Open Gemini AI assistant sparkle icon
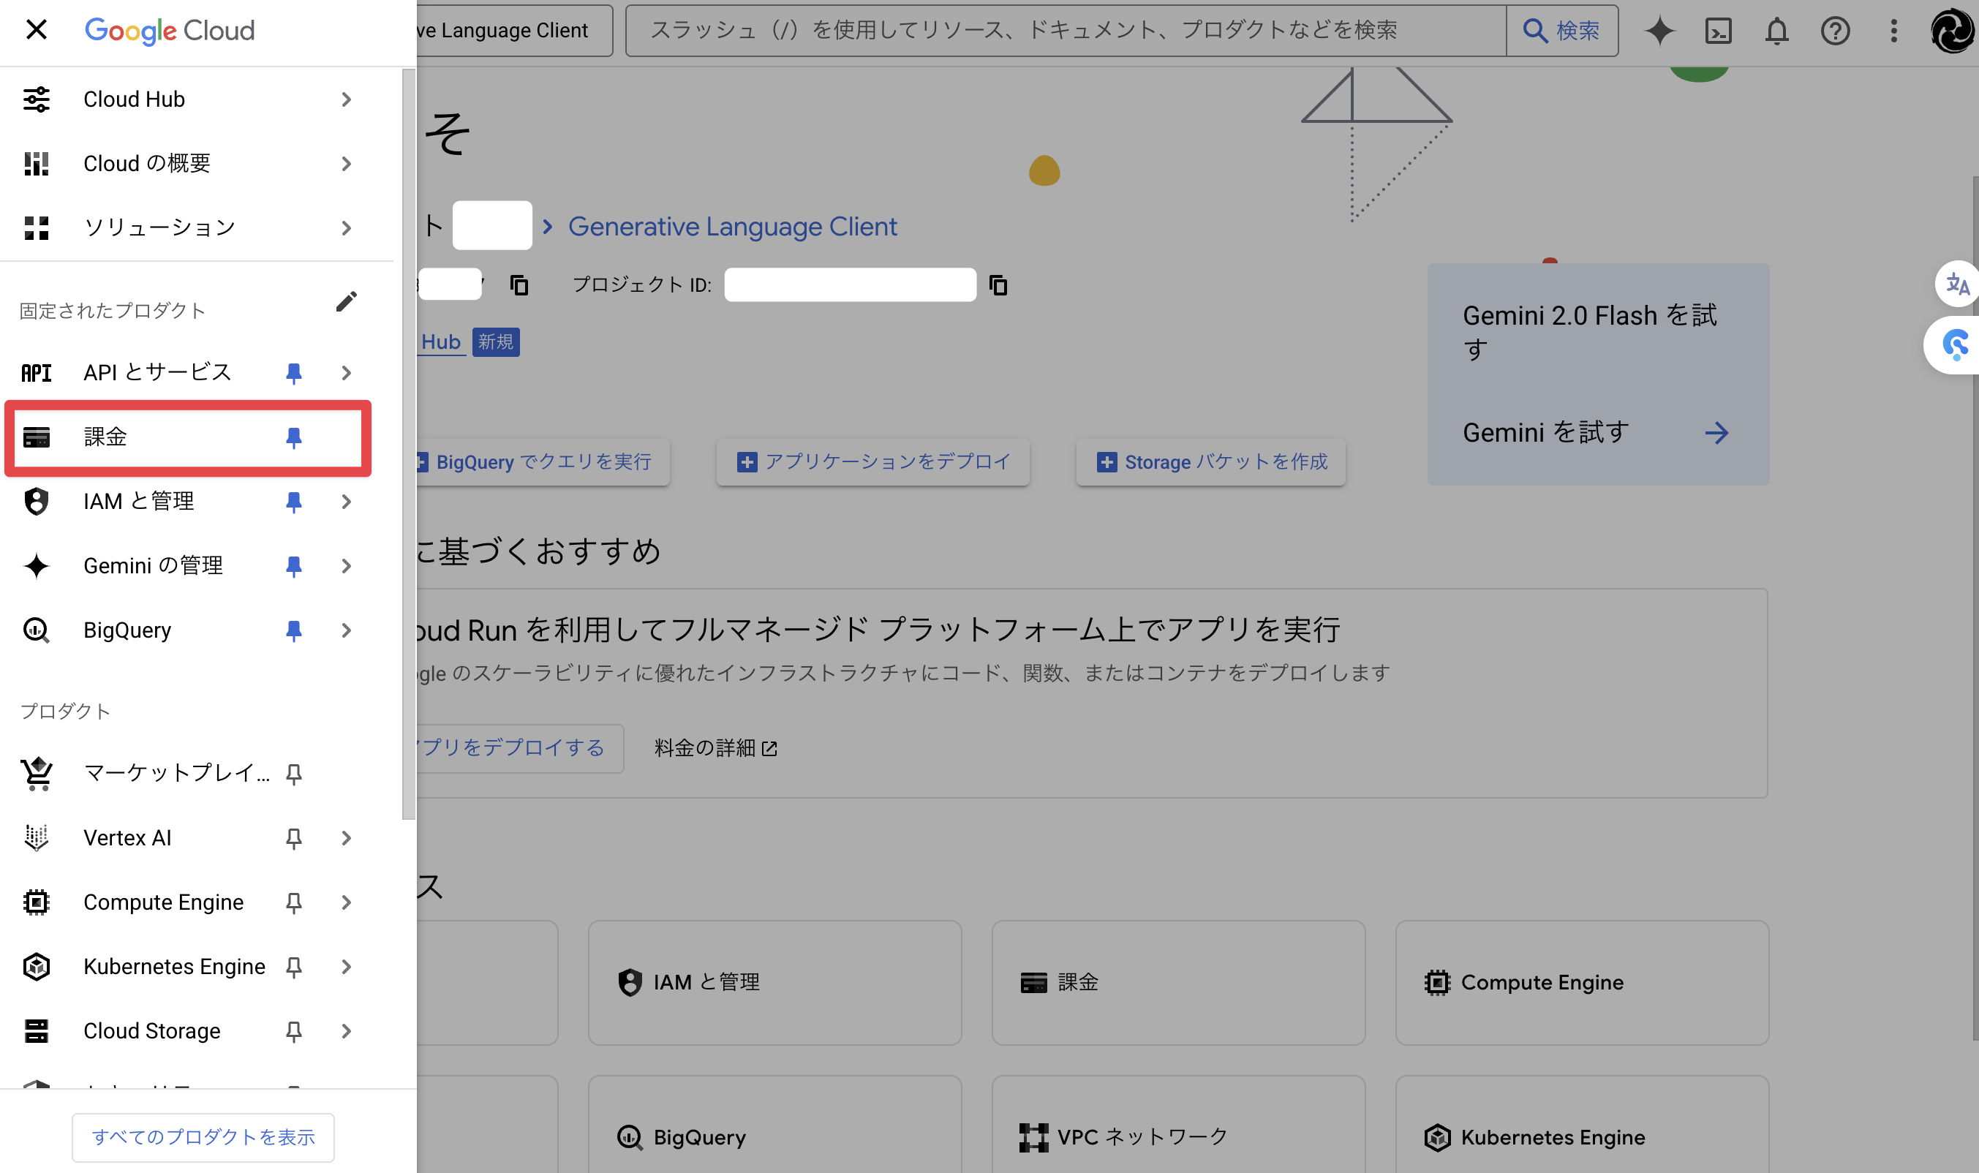 pos(1659,31)
